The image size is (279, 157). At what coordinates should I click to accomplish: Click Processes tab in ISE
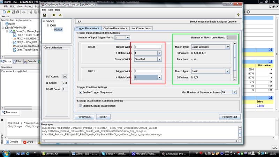[x=9, y=112]
